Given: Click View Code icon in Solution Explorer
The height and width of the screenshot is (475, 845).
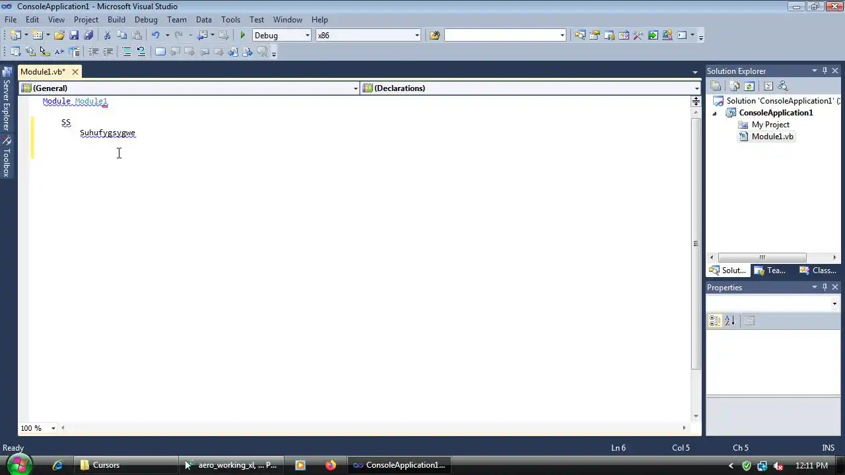Looking at the screenshot, I should 768,86.
